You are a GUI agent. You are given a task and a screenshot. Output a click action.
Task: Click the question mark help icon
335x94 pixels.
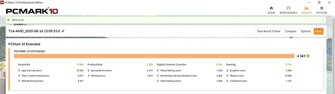point(323,20)
